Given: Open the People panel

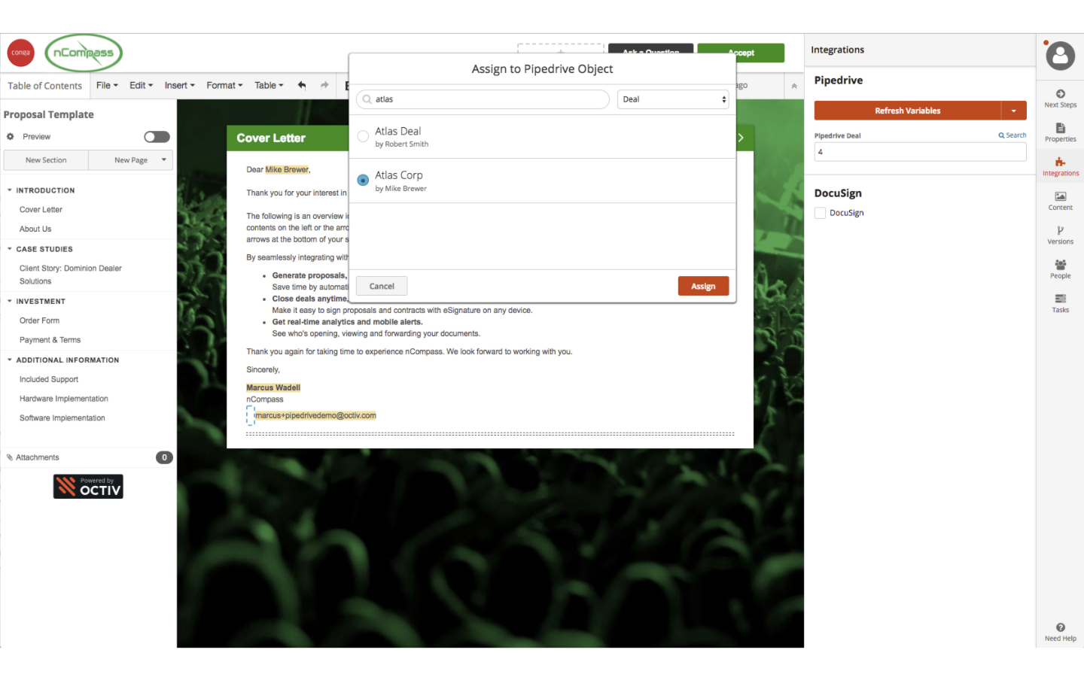Looking at the screenshot, I should pos(1060,269).
